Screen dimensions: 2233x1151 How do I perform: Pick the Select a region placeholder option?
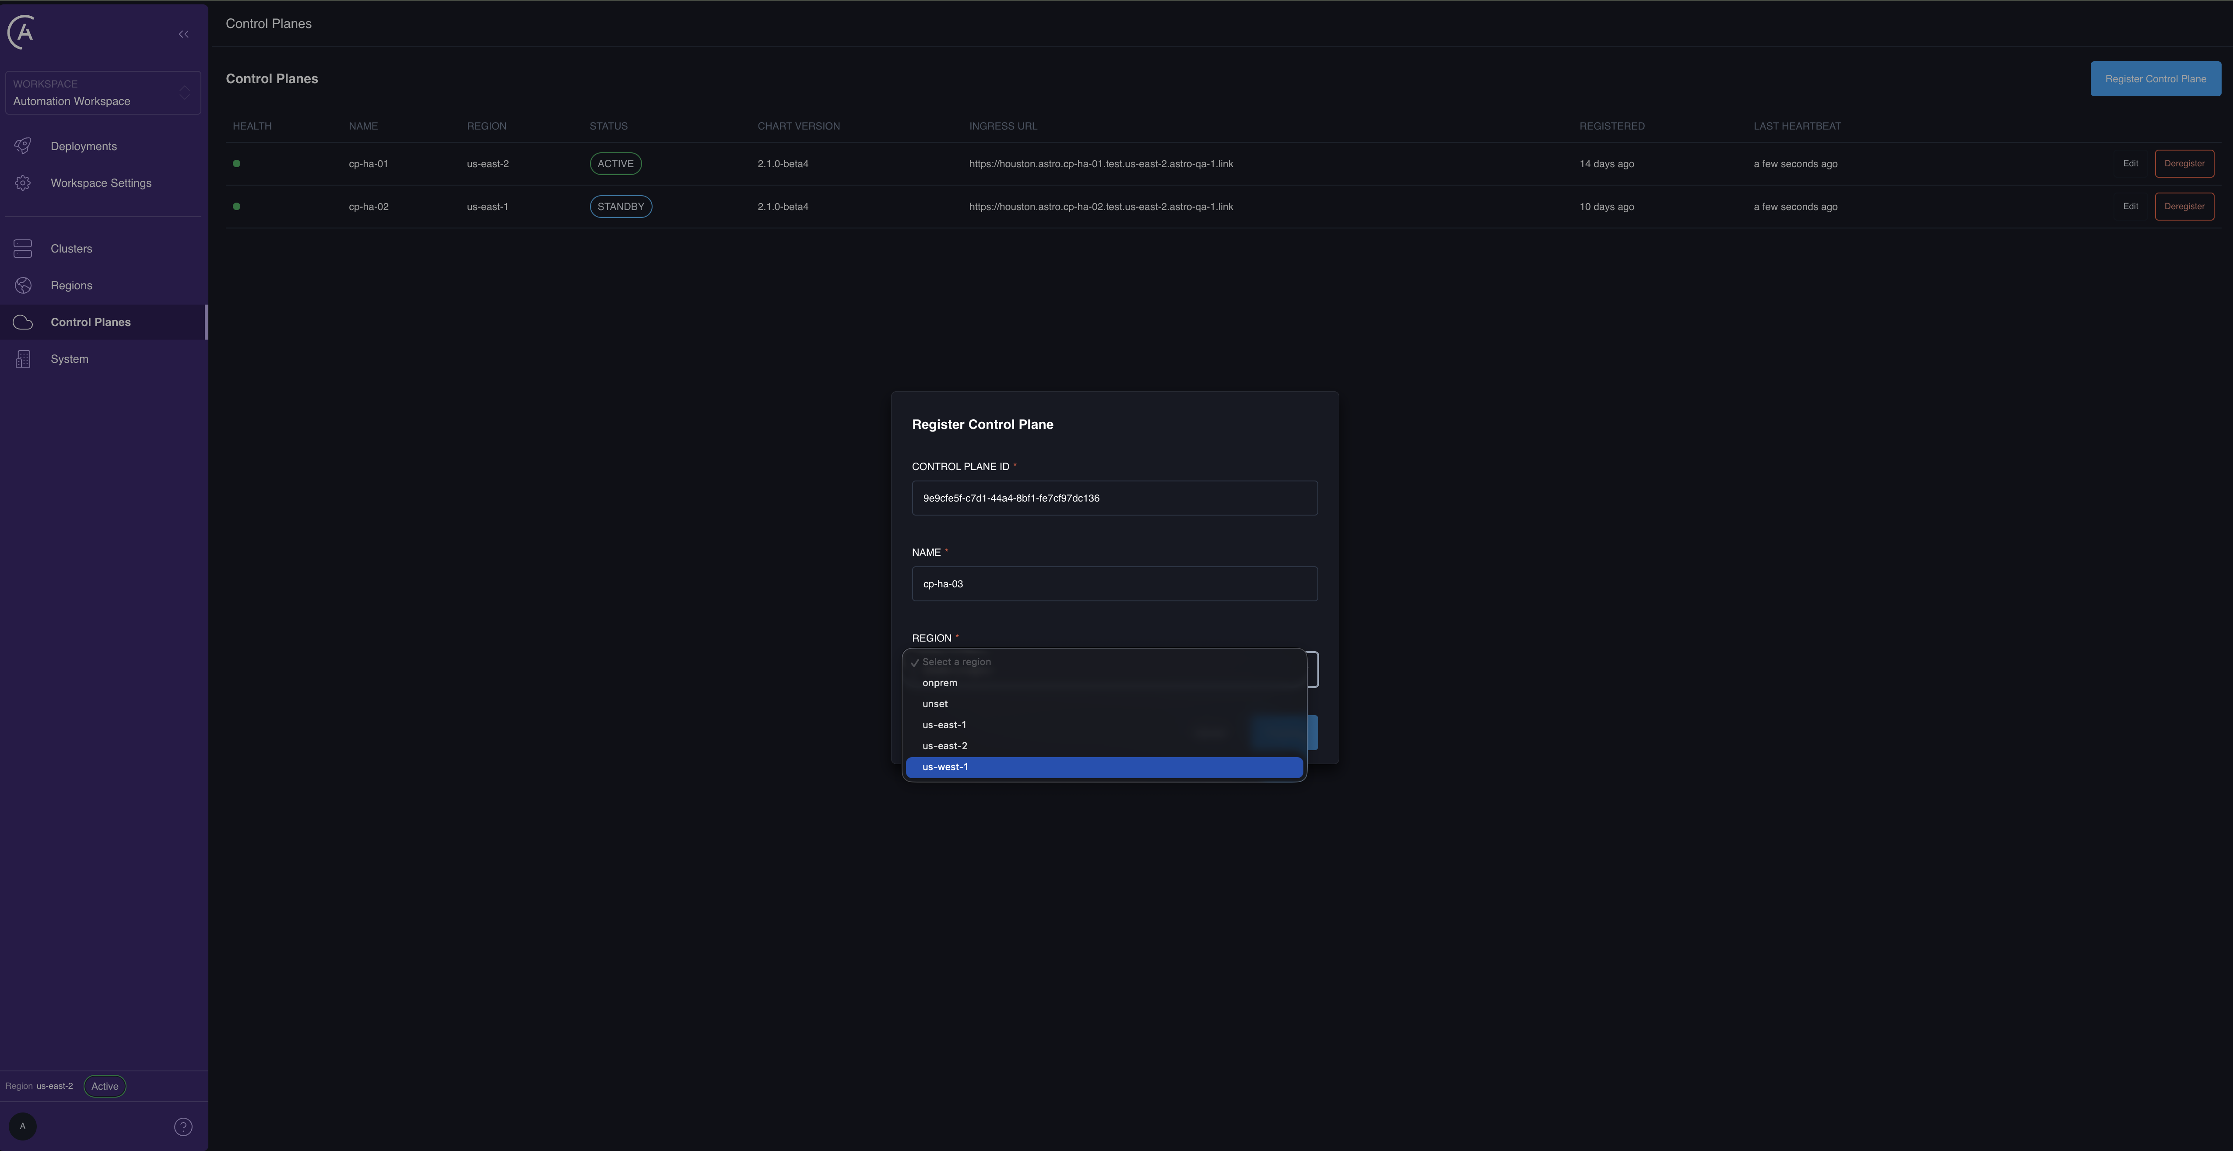coord(1104,662)
